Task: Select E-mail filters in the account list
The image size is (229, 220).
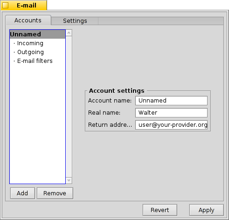Action: point(37,61)
